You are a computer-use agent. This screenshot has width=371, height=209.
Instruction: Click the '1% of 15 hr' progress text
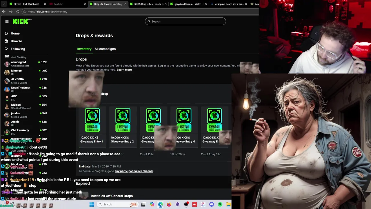(147, 154)
